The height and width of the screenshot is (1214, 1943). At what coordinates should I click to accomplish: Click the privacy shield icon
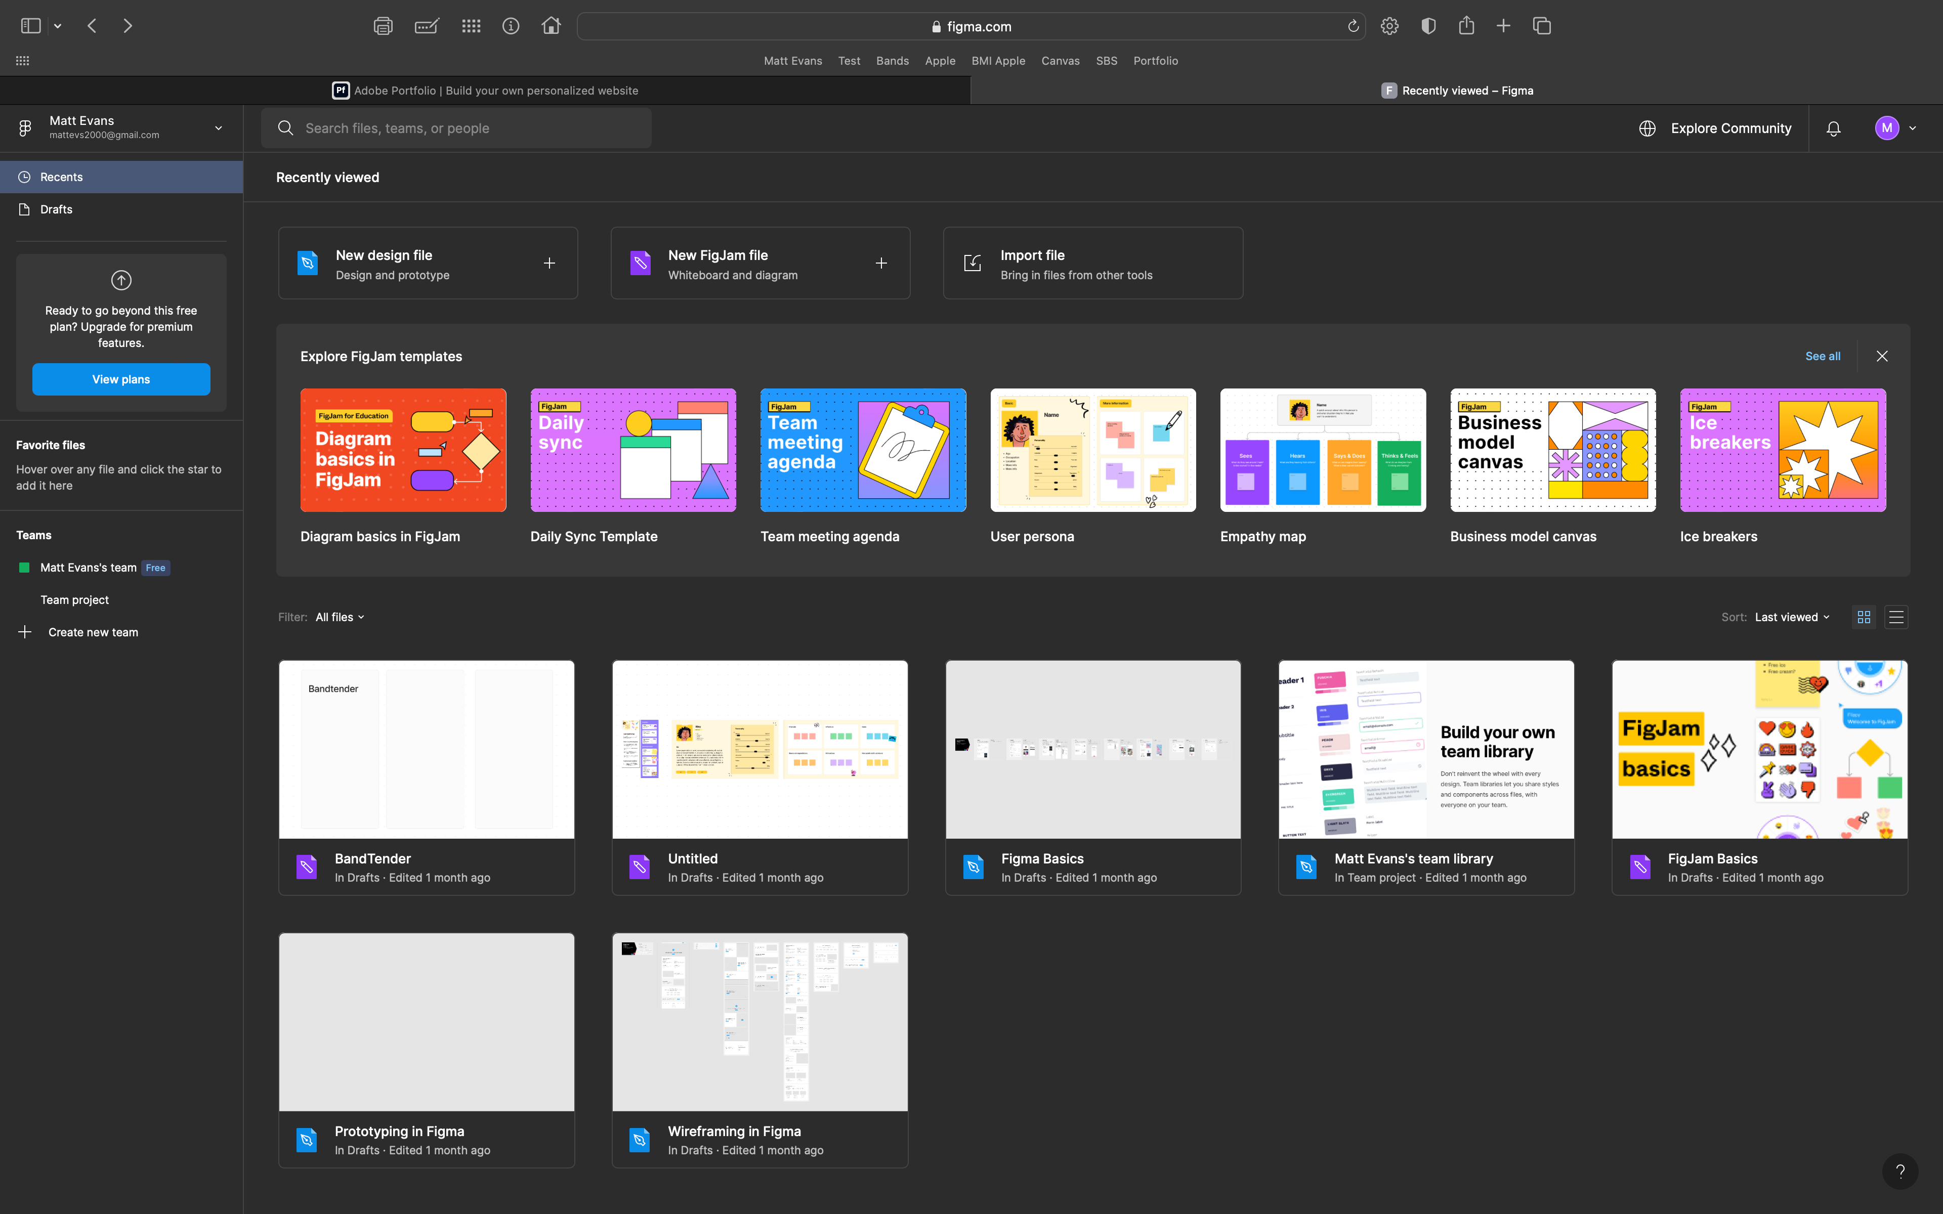1428,26
